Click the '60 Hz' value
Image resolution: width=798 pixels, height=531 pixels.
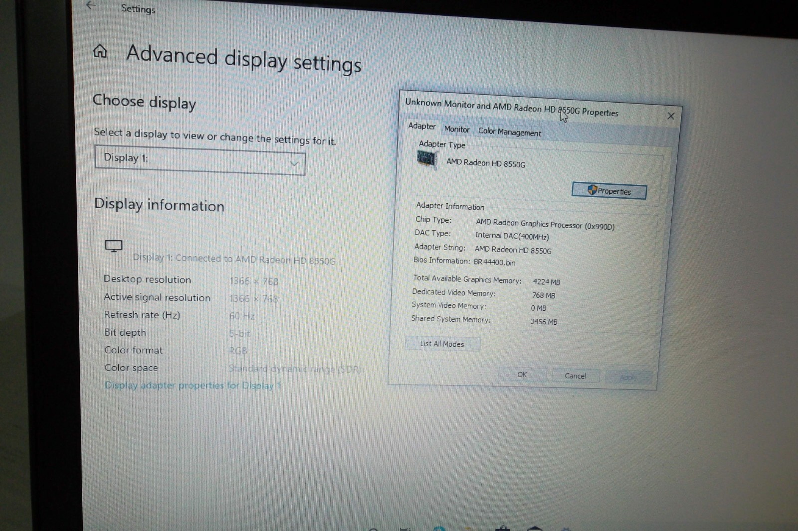coord(242,316)
